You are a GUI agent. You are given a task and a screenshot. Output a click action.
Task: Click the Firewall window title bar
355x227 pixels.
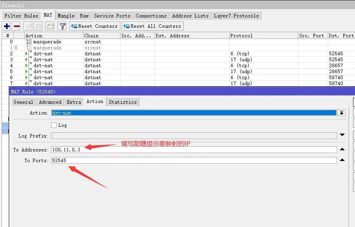pyautogui.click(x=177, y=5)
